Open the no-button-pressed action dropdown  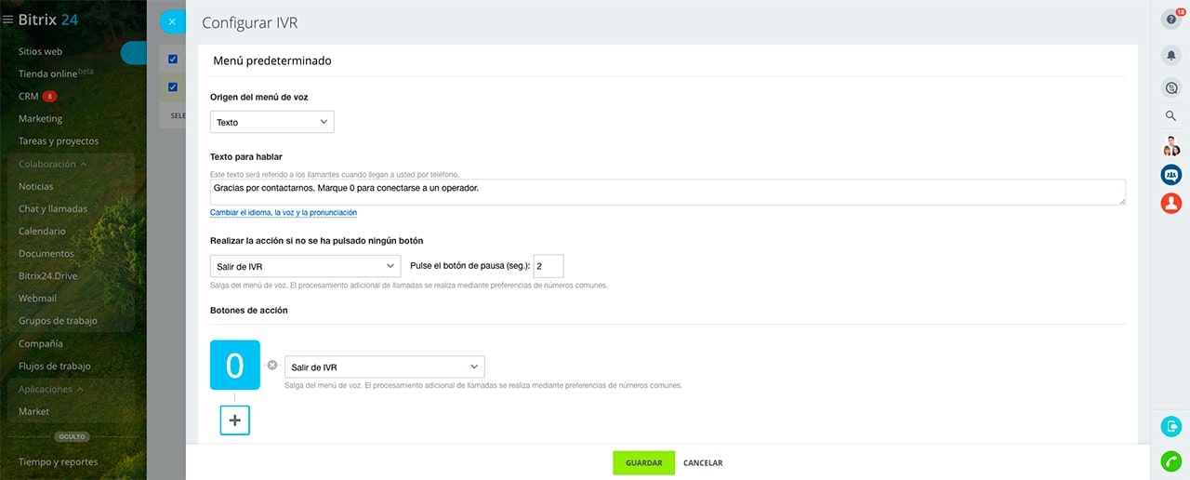[x=305, y=266]
